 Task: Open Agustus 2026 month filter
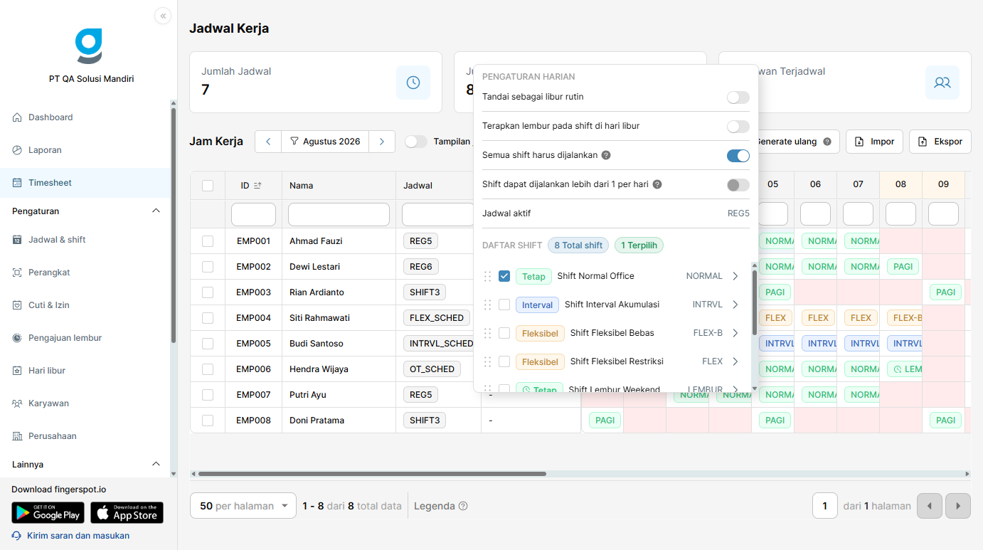[x=325, y=142]
